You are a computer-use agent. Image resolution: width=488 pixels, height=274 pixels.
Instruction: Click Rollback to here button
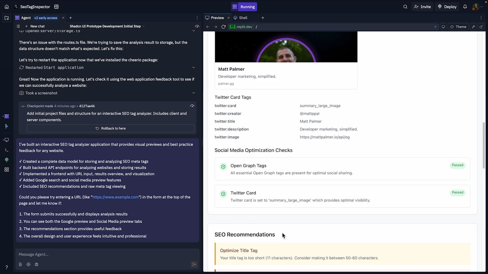click(111, 128)
